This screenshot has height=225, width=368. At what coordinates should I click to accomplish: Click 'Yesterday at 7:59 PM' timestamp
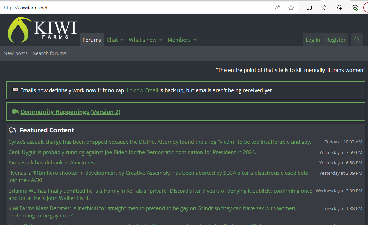[x=341, y=153]
